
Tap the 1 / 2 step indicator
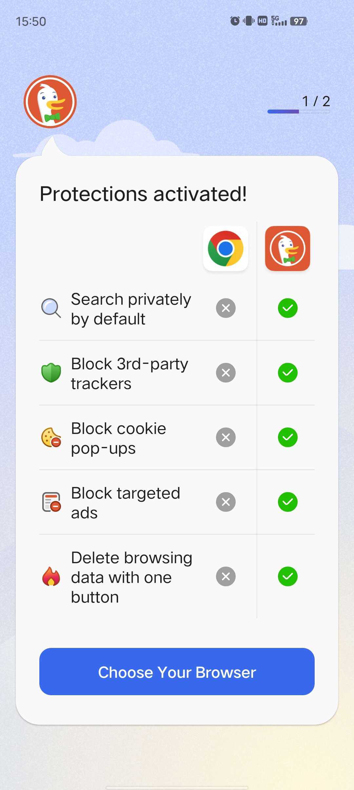tap(316, 101)
